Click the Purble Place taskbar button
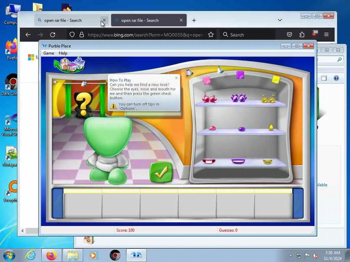The height and width of the screenshot is (262, 350). [x=136, y=255]
